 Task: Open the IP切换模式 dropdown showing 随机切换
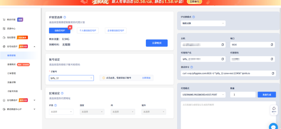click(203, 23)
